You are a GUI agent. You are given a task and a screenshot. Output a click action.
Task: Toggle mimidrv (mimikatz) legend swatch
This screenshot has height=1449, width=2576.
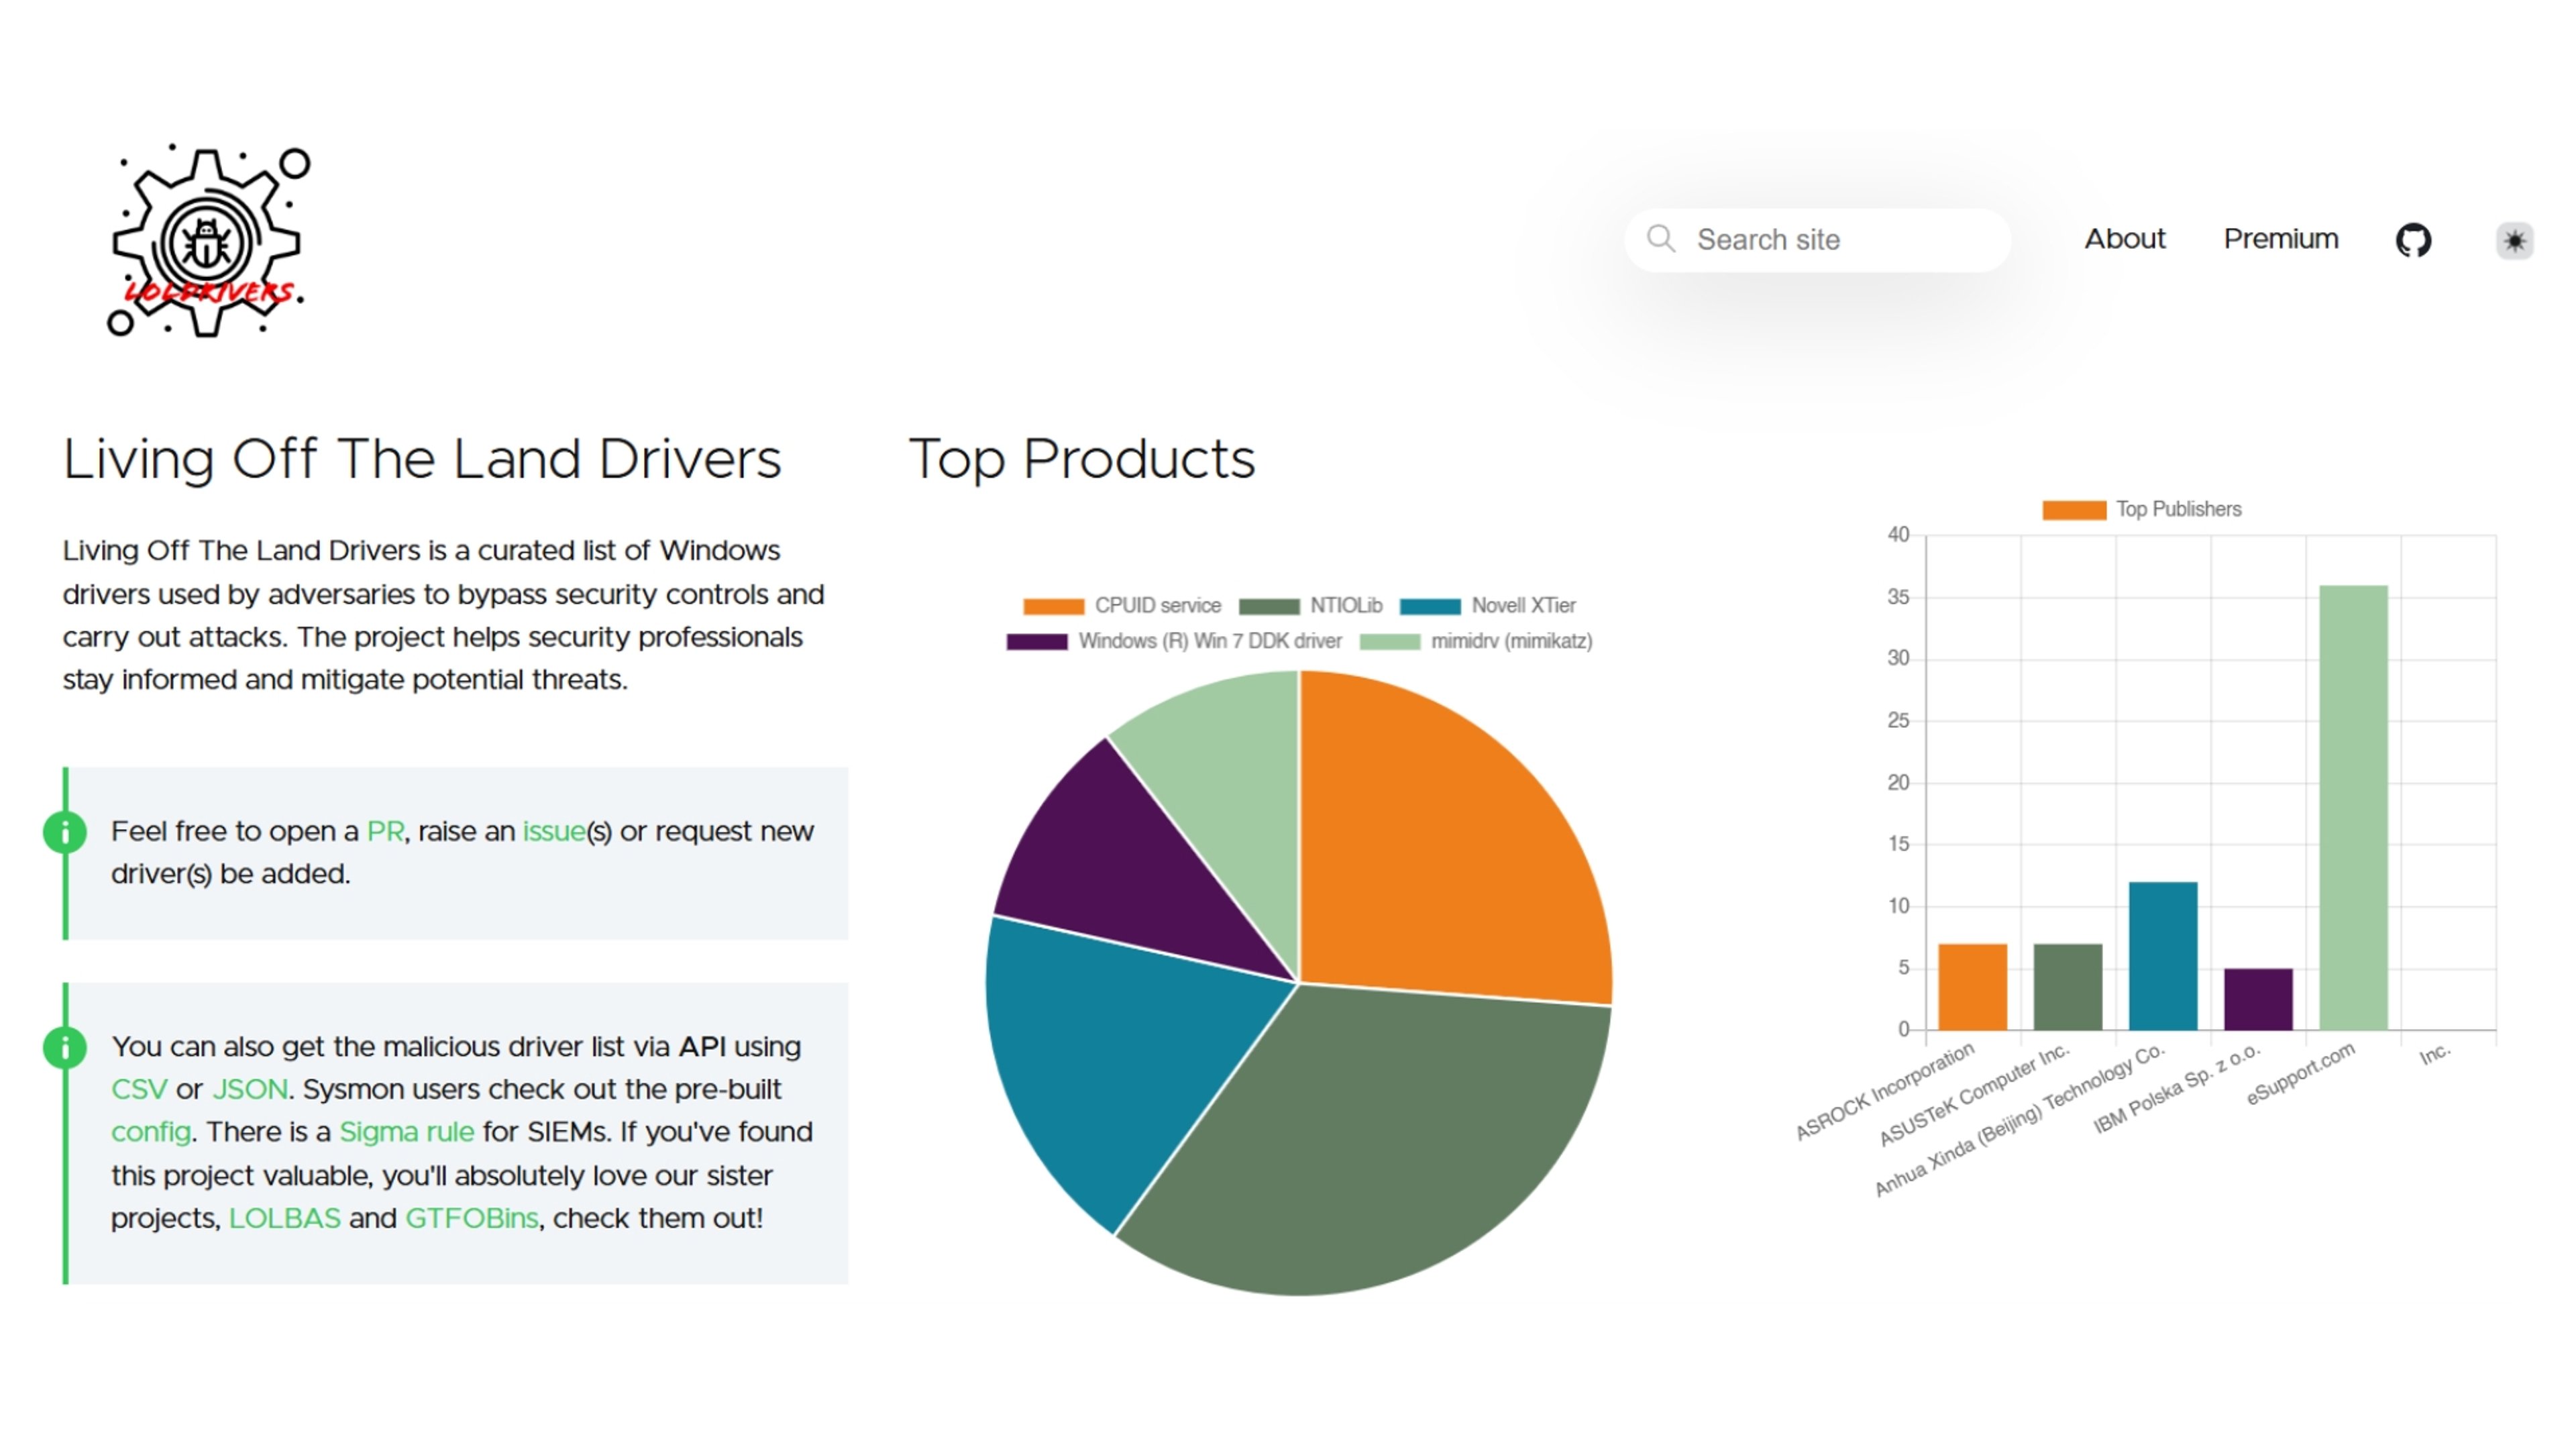pyautogui.click(x=1389, y=642)
